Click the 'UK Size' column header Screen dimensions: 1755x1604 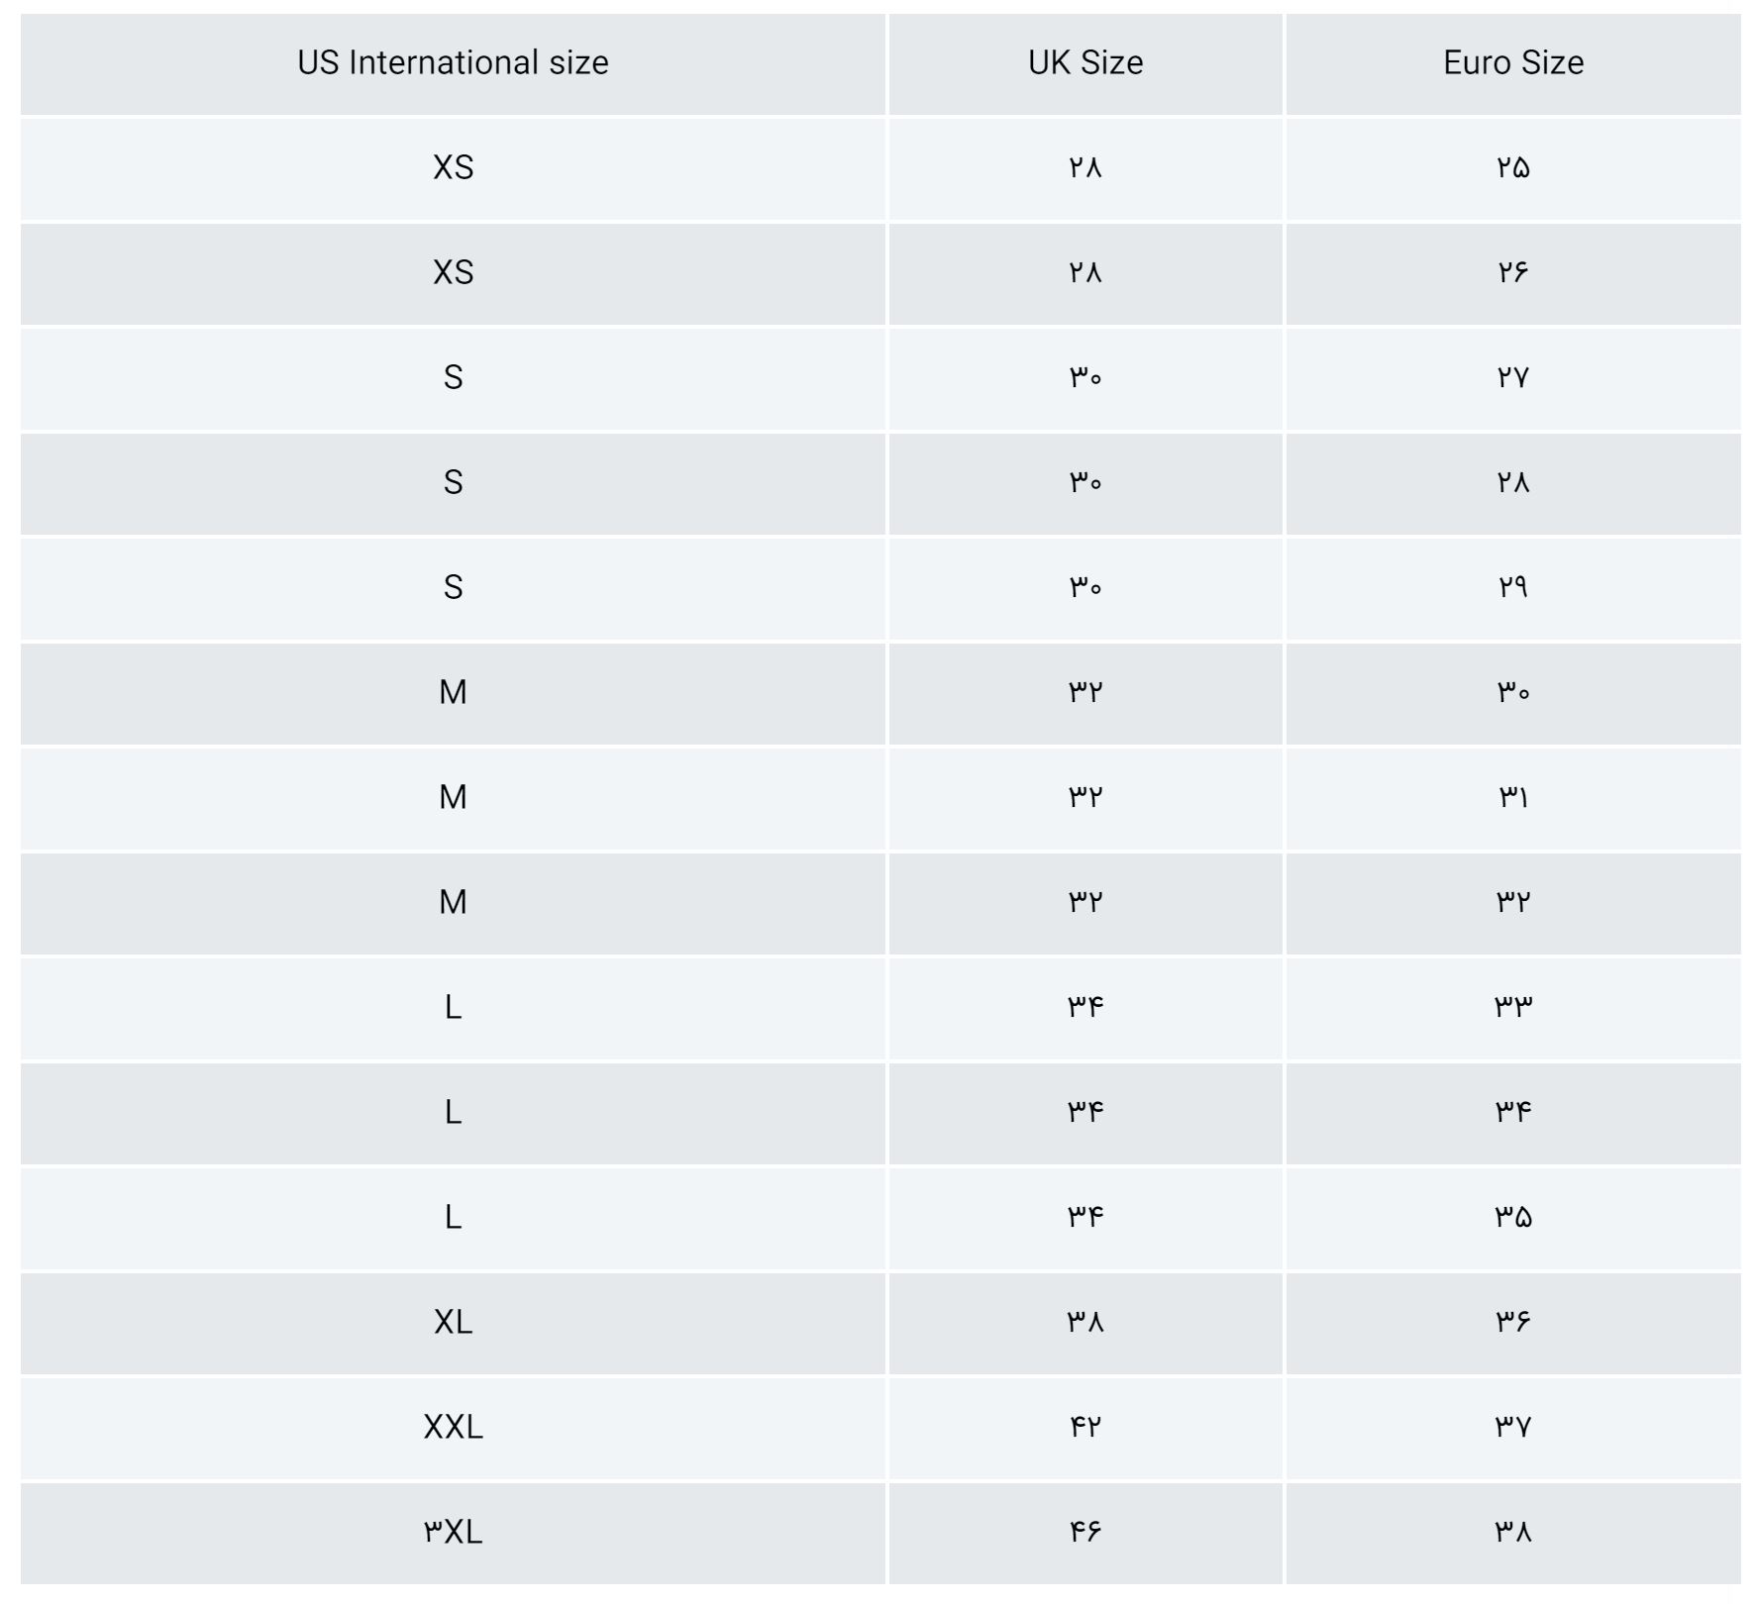coord(1085,63)
